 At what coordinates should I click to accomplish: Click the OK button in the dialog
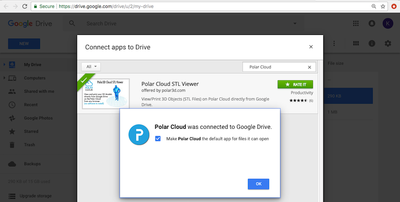258,184
